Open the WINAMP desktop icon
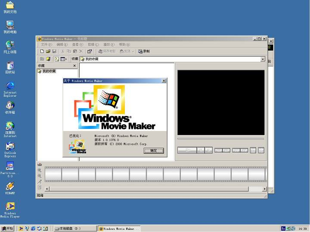 coord(10,189)
